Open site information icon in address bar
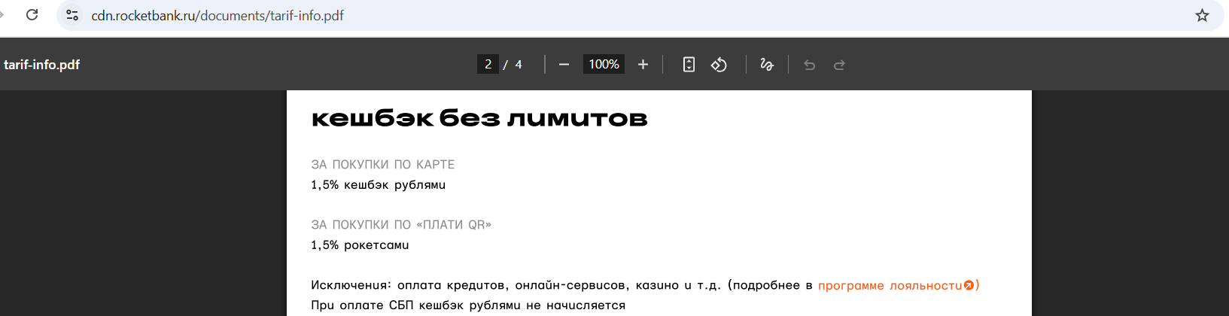 [x=72, y=15]
